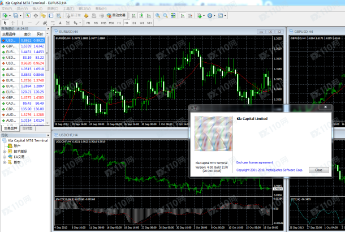Toggle chart shift icon
Viewport: 345px width, 232px height.
(x=190, y=15)
